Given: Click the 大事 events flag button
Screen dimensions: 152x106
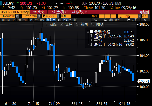Looking at the screenshot, I should 132,20.
